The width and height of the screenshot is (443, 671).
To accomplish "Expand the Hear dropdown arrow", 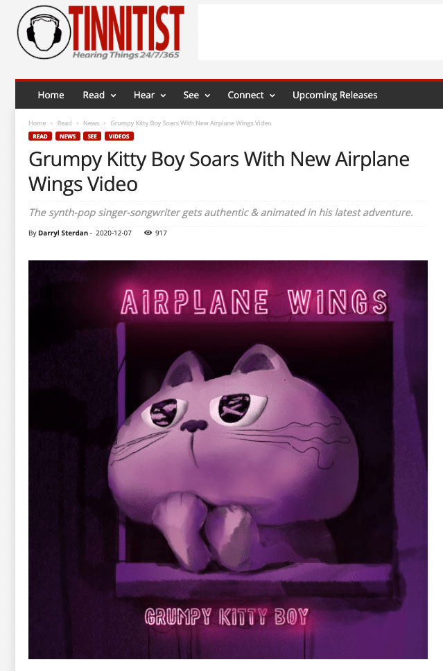I will (x=163, y=96).
